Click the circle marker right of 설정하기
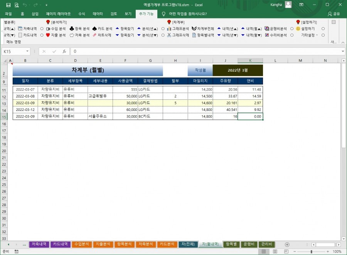The width and height of the screenshot is (347, 255). tap(323, 29)
